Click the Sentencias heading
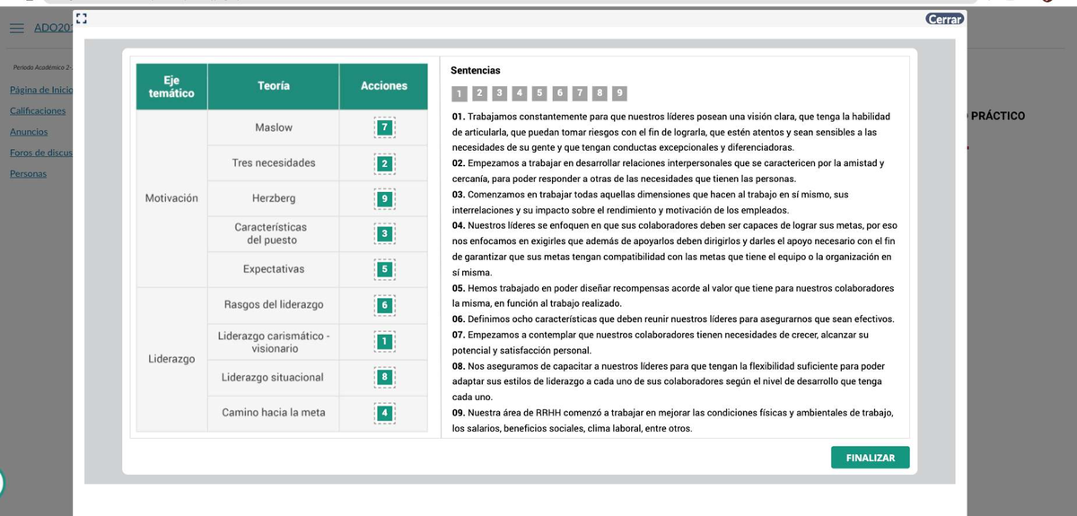 [476, 70]
